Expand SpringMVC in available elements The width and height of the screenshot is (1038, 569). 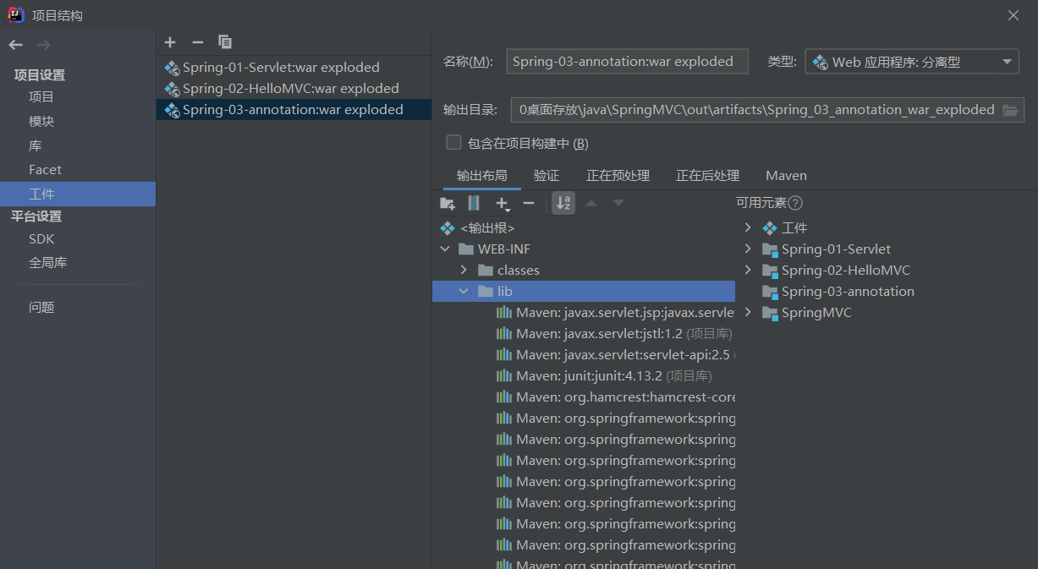(748, 313)
